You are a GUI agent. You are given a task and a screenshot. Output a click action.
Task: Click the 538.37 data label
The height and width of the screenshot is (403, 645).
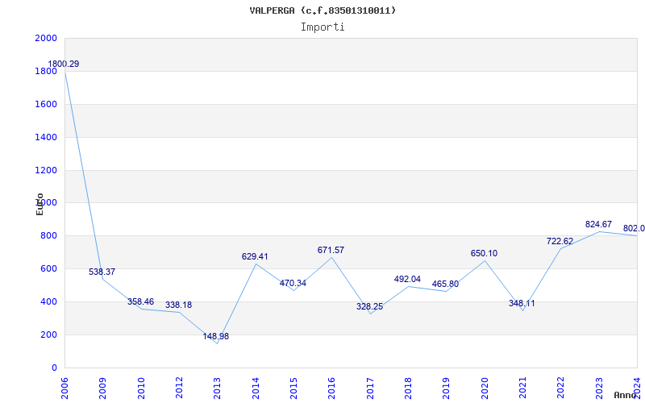pos(102,272)
